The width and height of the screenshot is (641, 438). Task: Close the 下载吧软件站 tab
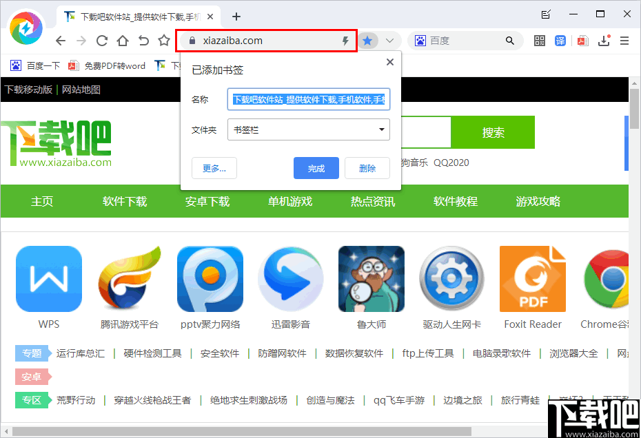210,17
